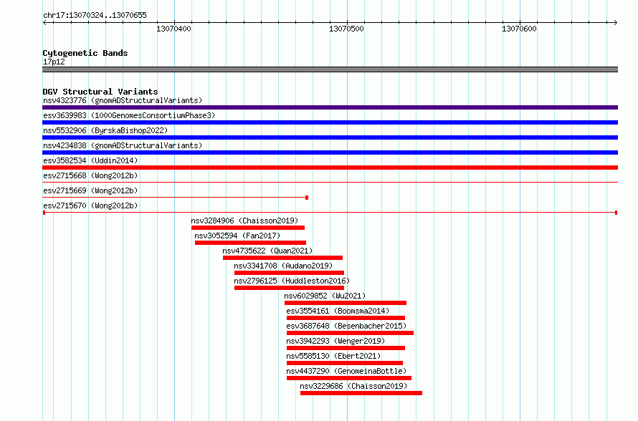Click the thick red esv3582534 bar
Viewport: 638px width, 421px height.
tap(330, 168)
